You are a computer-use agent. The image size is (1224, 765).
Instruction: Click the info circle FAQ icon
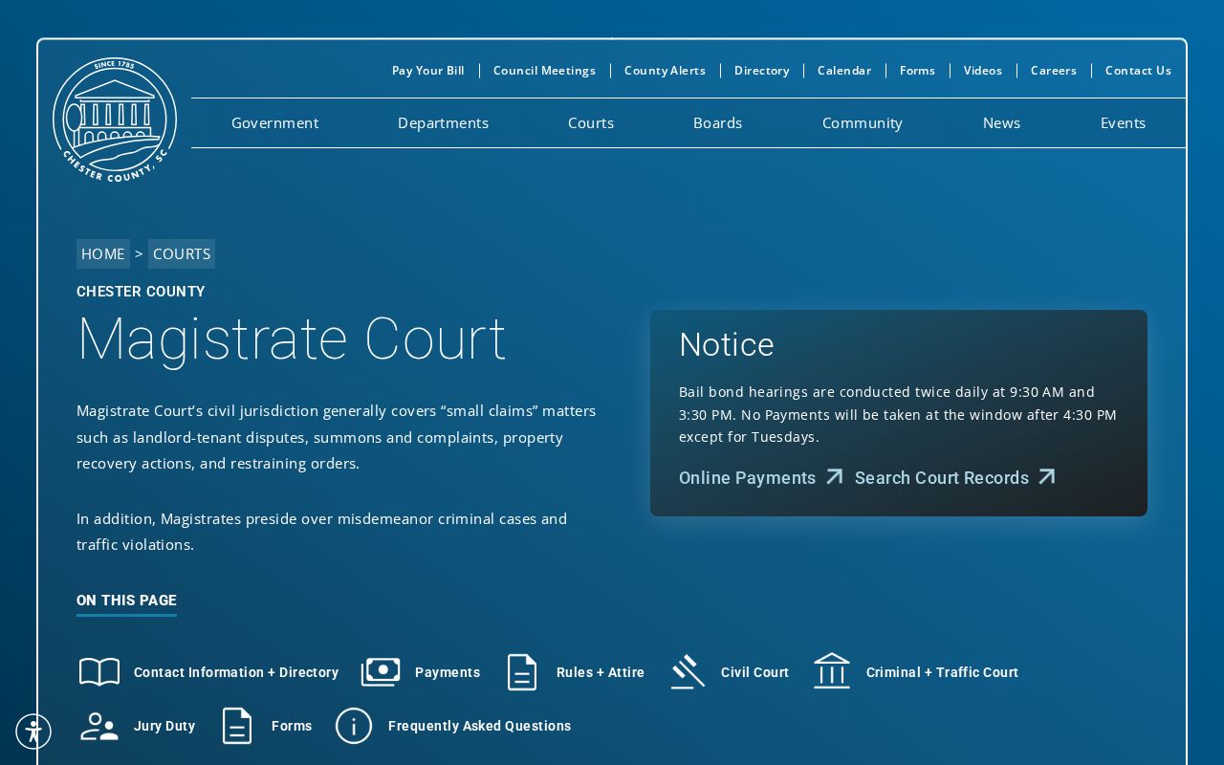click(x=354, y=726)
